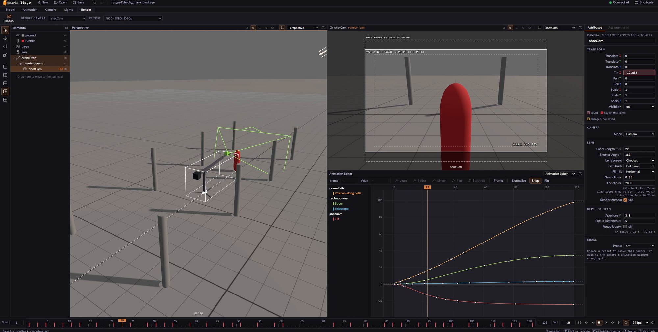This screenshot has height=332, width=658.
Task: Enable the Focus locator checkbox
Action: (x=625, y=227)
